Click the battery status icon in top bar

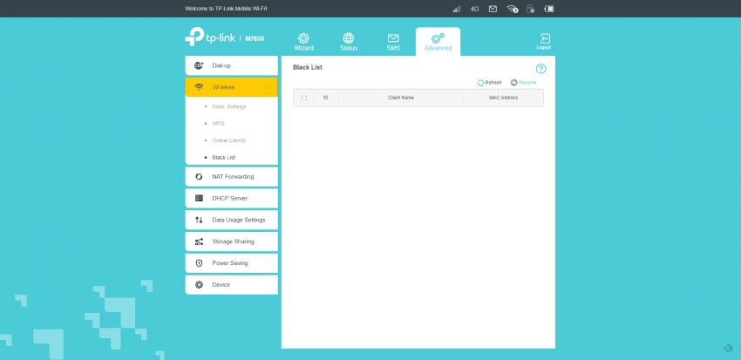[x=548, y=9]
